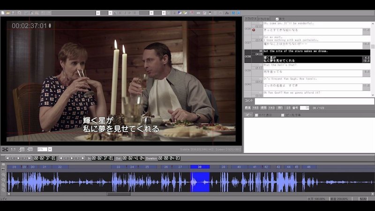This screenshot has width=375, height=211.
Task: Open the video zoom percentage dropdown
Action: 50,149
